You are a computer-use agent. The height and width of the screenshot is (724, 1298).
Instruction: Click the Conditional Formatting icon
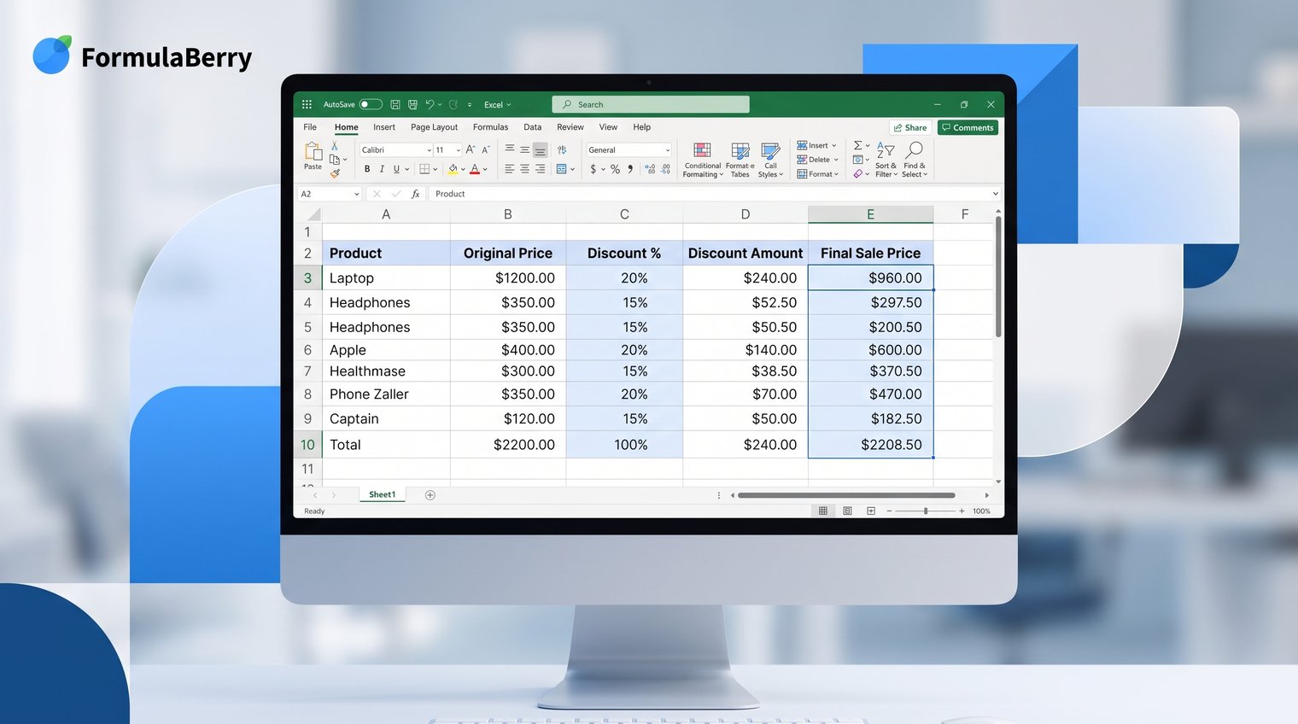(702, 150)
